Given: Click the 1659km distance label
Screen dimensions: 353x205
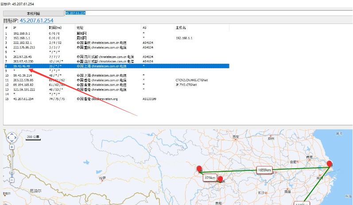Looking at the screenshot, I should click(264, 170).
